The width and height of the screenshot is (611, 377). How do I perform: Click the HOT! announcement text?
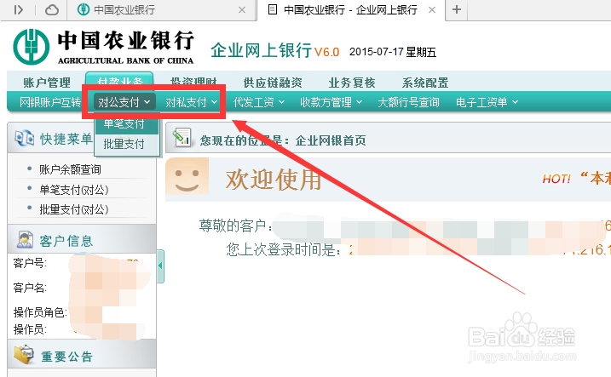556,179
